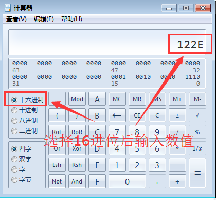Click the left parenthesis button

click(57, 115)
